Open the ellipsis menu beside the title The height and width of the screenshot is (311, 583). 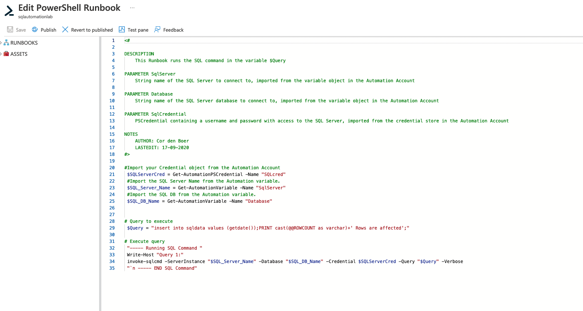point(132,8)
